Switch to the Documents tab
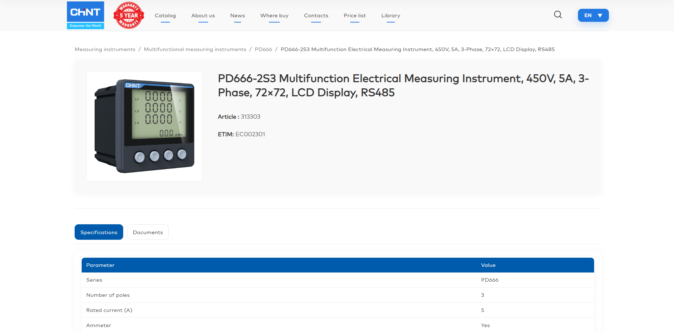 [148, 232]
